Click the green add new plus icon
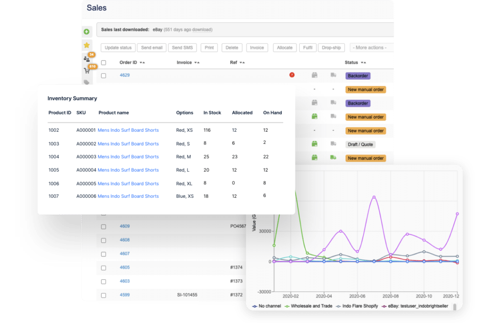 point(86,32)
